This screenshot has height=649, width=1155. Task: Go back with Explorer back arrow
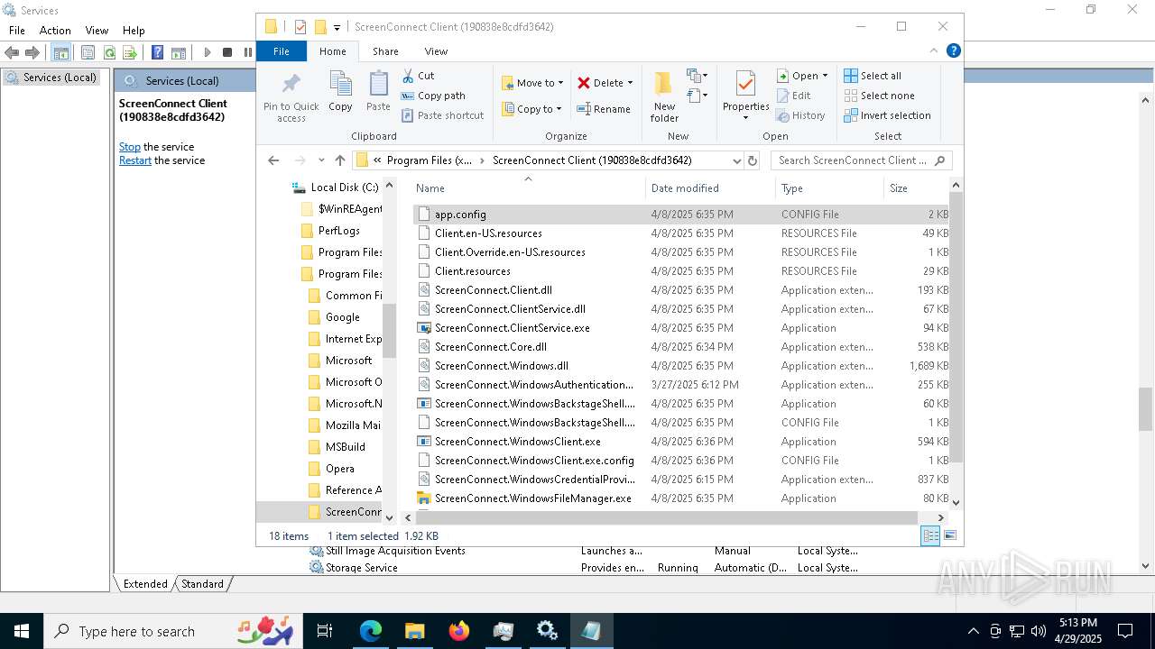tap(273, 160)
